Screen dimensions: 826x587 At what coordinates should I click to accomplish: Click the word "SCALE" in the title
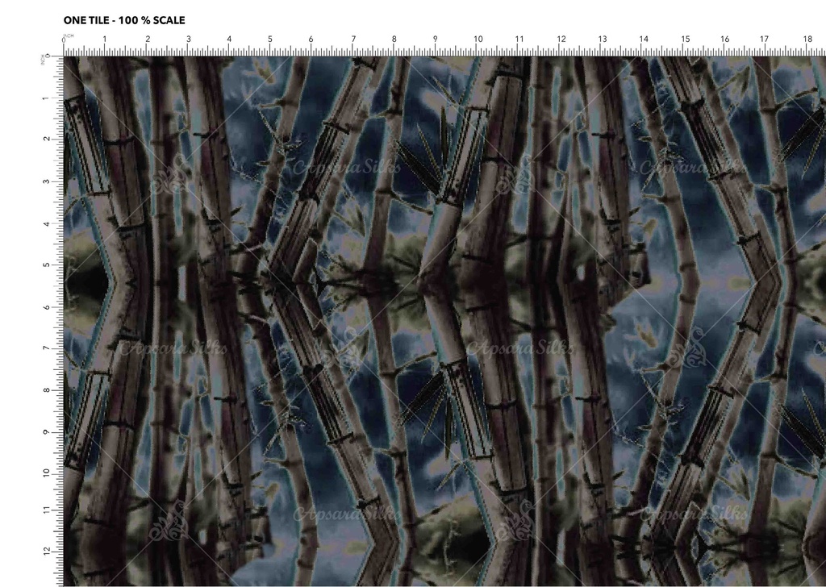point(169,20)
